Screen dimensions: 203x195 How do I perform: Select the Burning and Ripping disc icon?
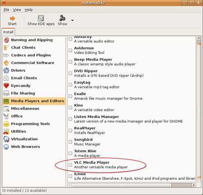[6, 40]
